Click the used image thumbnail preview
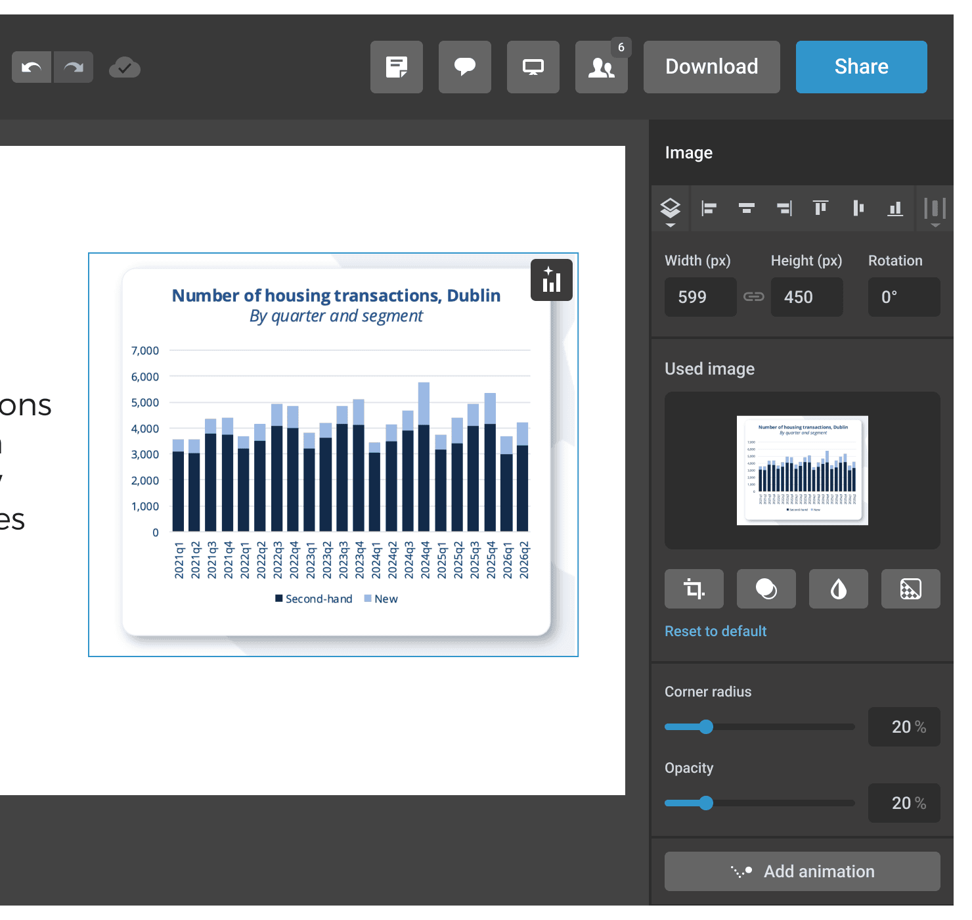The width and height of the screenshot is (972, 920). [803, 471]
